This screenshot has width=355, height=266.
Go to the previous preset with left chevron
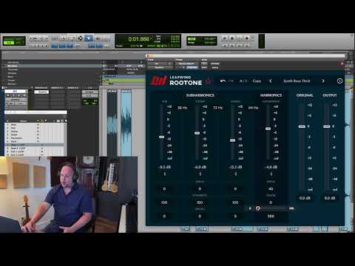coord(271,81)
